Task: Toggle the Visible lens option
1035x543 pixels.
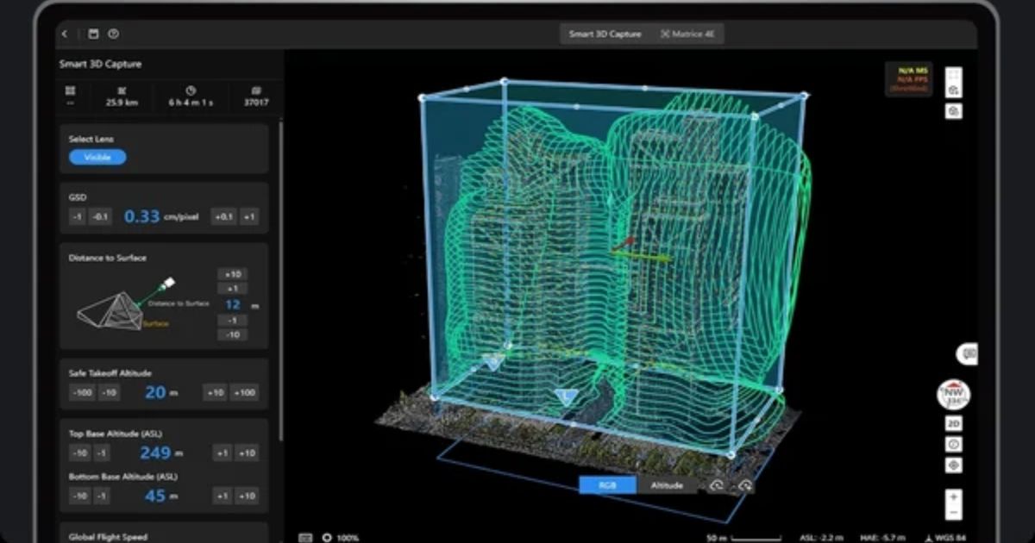Action: coord(97,157)
